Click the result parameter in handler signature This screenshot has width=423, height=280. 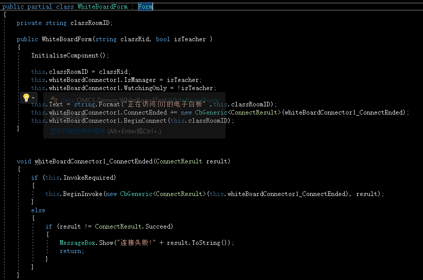217,161
